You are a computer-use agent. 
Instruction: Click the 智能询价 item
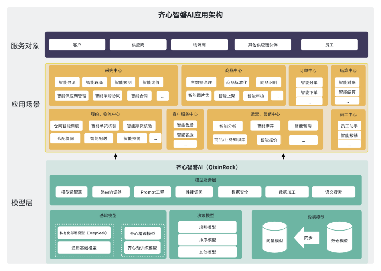[x=151, y=82]
